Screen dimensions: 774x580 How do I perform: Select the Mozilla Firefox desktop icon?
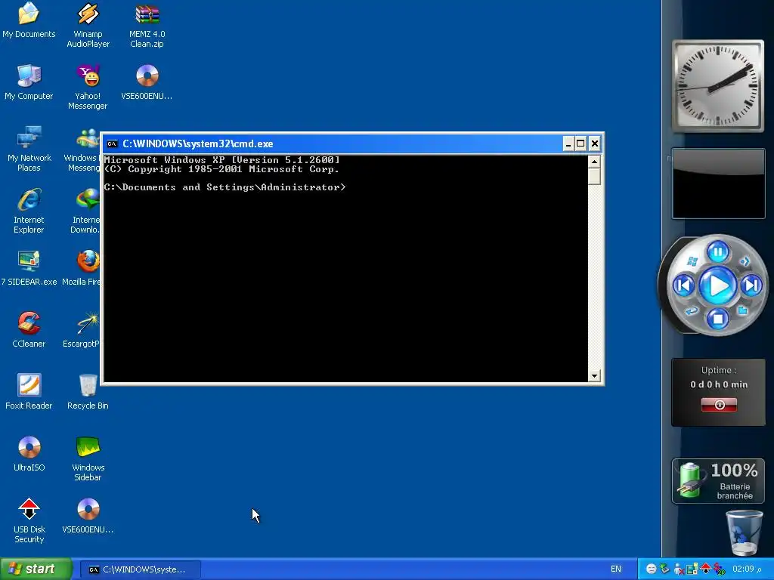pyautogui.click(x=82, y=268)
